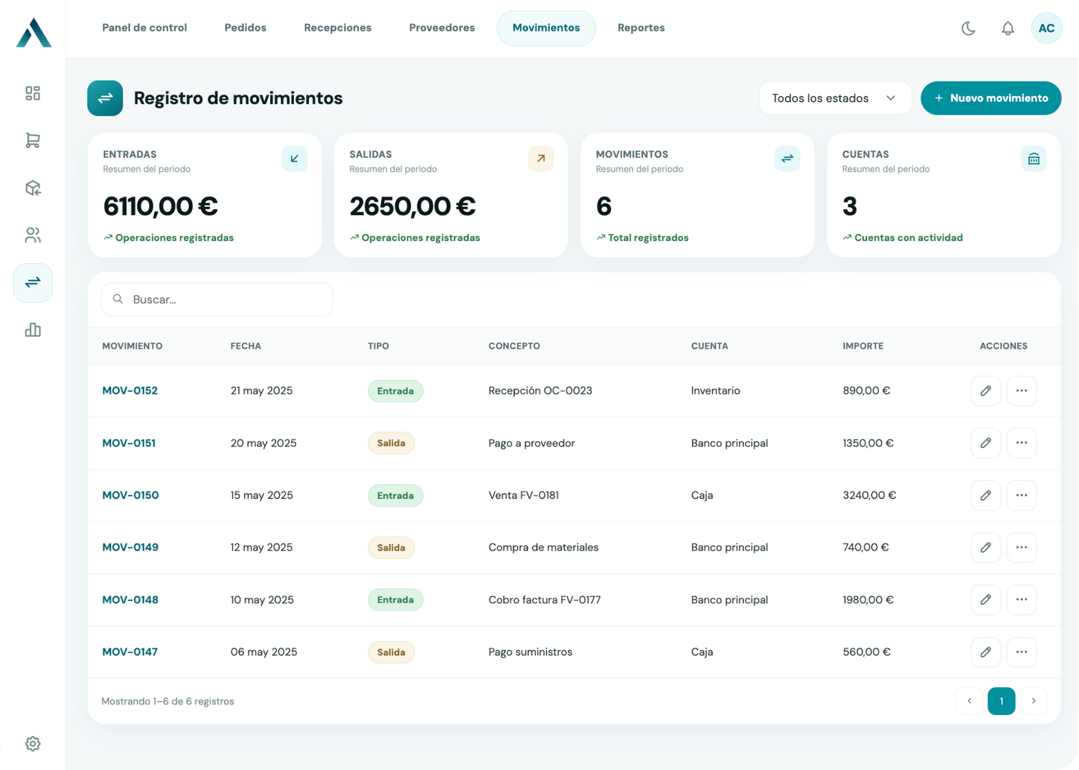Open more actions for MOV-0148
Viewport: 1079px width, 770px height.
click(x=1021, y=600)
